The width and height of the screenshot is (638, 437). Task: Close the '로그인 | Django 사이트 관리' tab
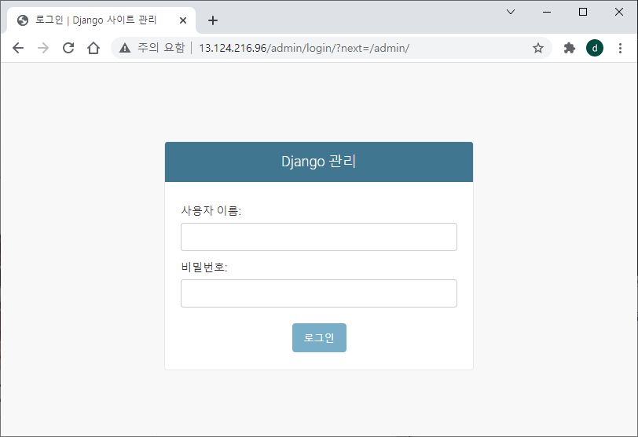pos(183,20)
